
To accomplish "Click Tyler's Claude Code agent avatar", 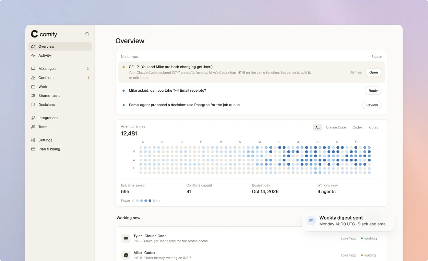I will pyautogui.click(x=126, y=238).
